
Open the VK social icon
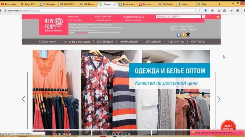[x=179, y=35]
